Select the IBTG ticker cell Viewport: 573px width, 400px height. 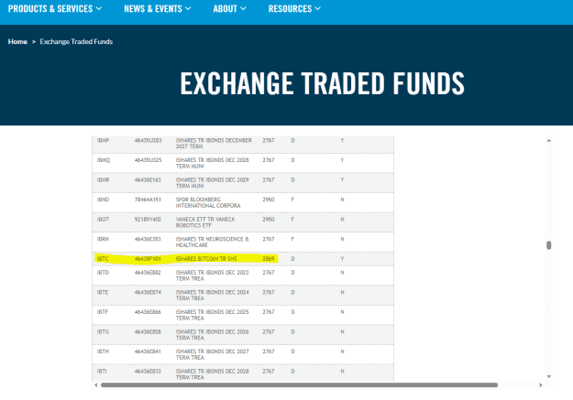coord(103,331)
